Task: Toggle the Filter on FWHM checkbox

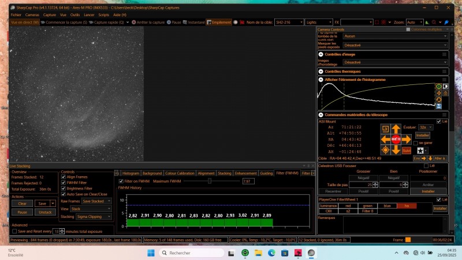Action: point(121,181)
